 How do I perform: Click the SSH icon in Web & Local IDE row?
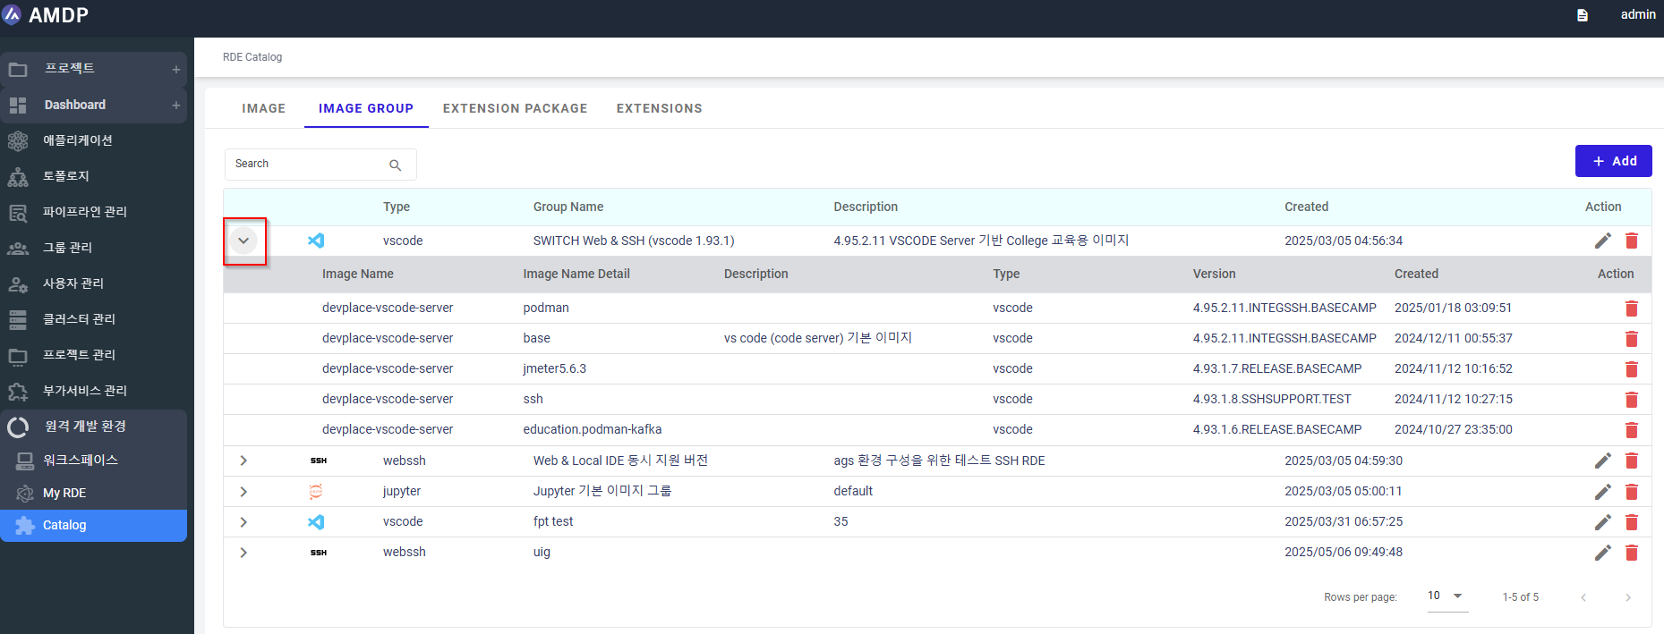319,461
